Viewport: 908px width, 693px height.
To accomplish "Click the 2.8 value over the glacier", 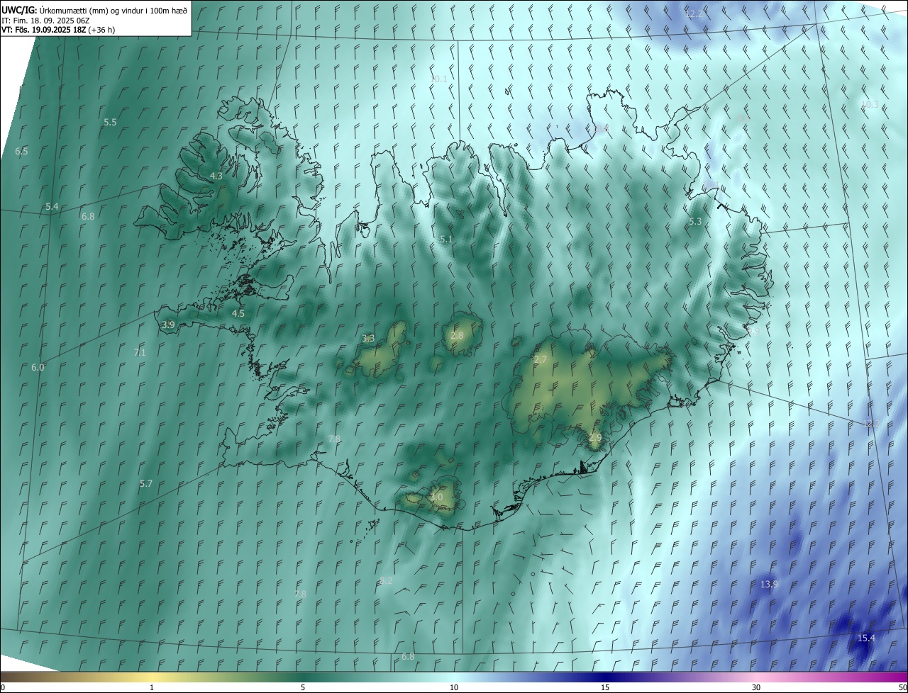I will click(x=457, y=336).
